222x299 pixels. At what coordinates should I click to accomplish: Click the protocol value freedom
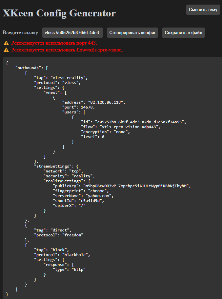coord(73,235)
